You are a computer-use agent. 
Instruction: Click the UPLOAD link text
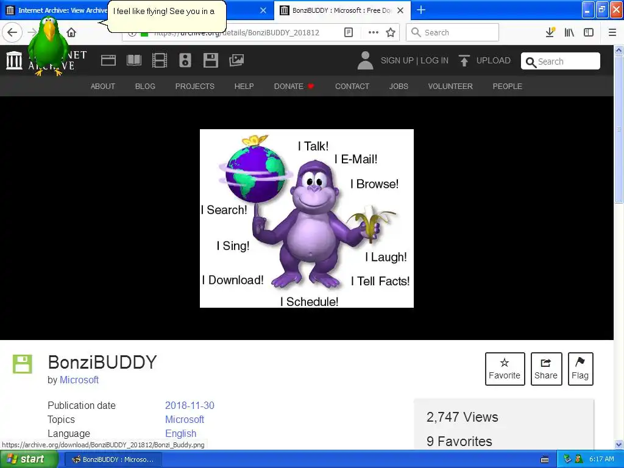(494, 60)
